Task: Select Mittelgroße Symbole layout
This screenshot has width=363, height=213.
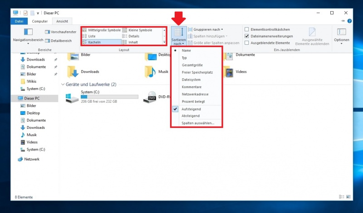Action: pos(101,30)
